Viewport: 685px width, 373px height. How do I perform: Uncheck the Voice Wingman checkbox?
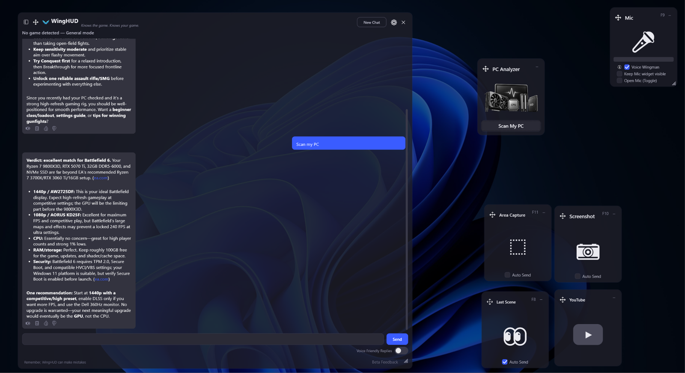[x=627, y=67]
